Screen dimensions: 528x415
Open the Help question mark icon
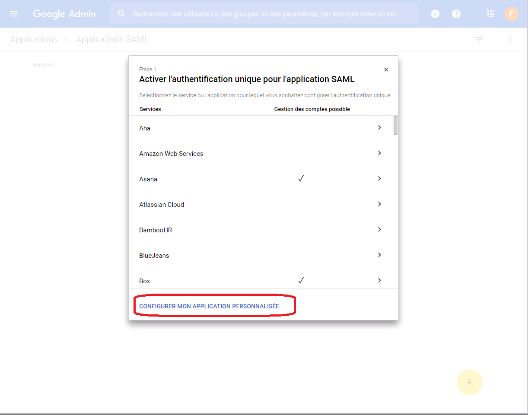pos(456,14)
